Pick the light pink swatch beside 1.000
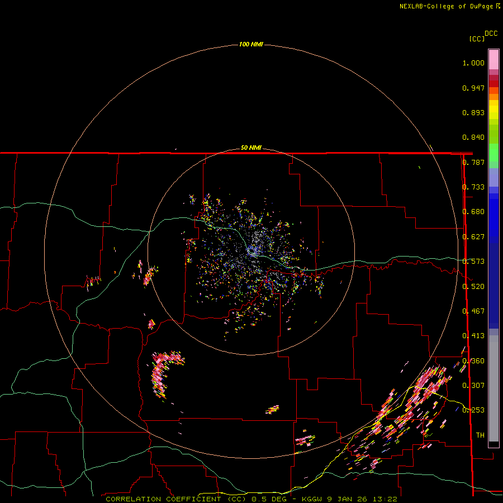This screenshot has width=503, height=503. tap(493, 60)
